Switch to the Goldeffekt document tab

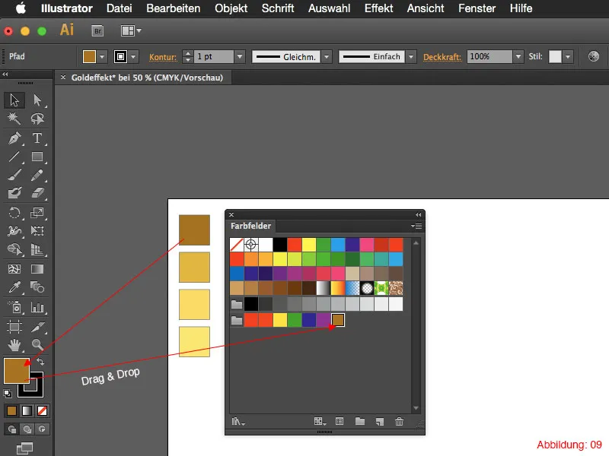click(x=147, y=78)
